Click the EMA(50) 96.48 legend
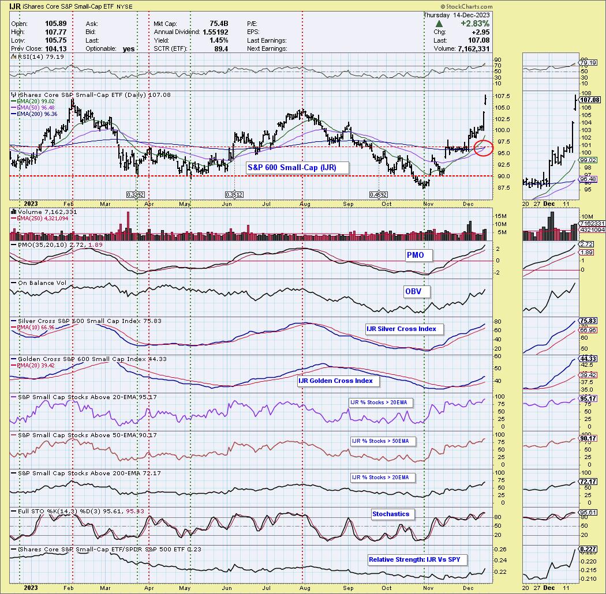The height and width of the screenshot is (594, 606). pos(36,107)
